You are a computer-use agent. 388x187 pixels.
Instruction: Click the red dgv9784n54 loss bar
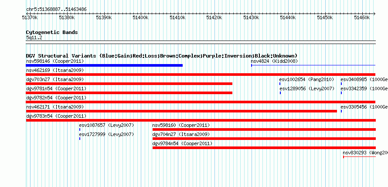point(264,148)
